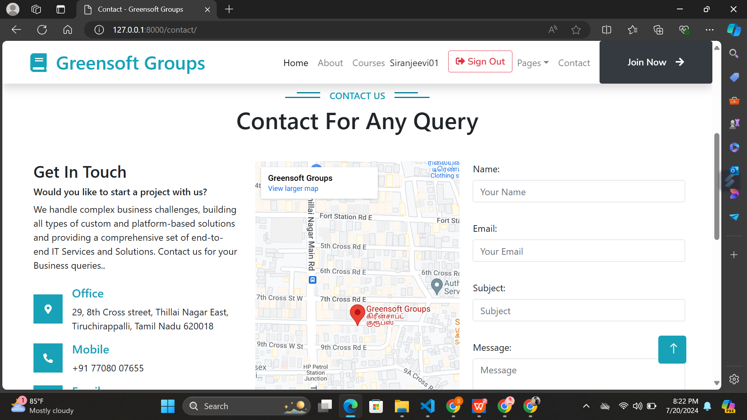Open Microsoft Store from taskbar

coord(376,406)
